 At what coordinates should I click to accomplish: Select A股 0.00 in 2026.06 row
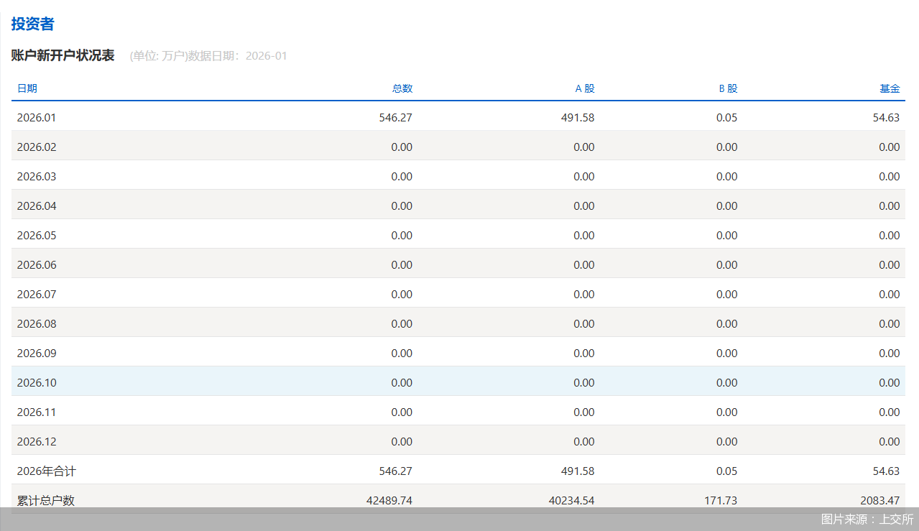coord(584,264)
